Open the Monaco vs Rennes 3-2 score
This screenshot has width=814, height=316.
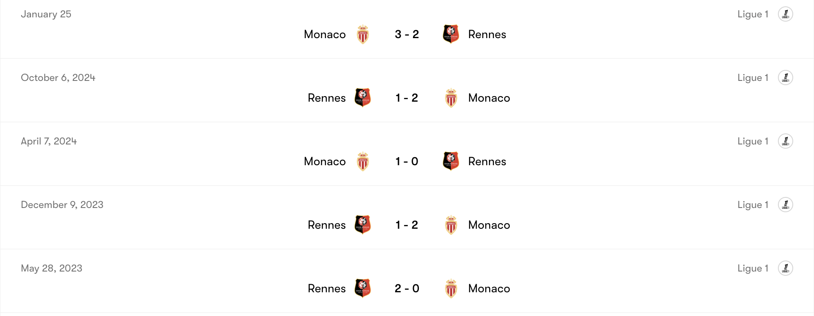tap(407, 34)
